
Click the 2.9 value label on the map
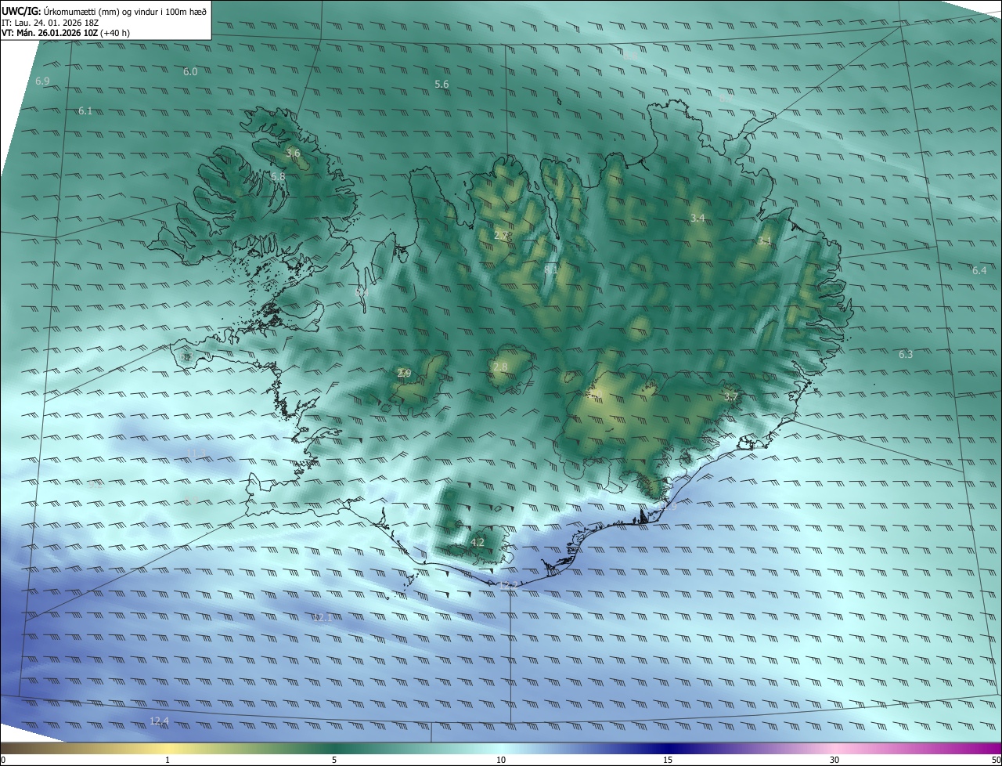coord(404,374)
